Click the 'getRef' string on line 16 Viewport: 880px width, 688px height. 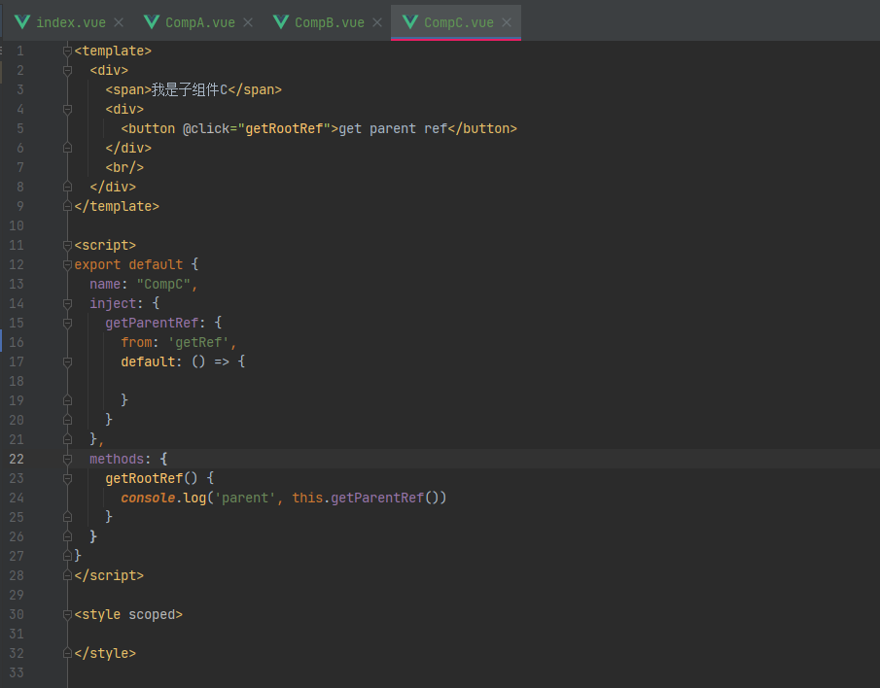tap(198, 343)
